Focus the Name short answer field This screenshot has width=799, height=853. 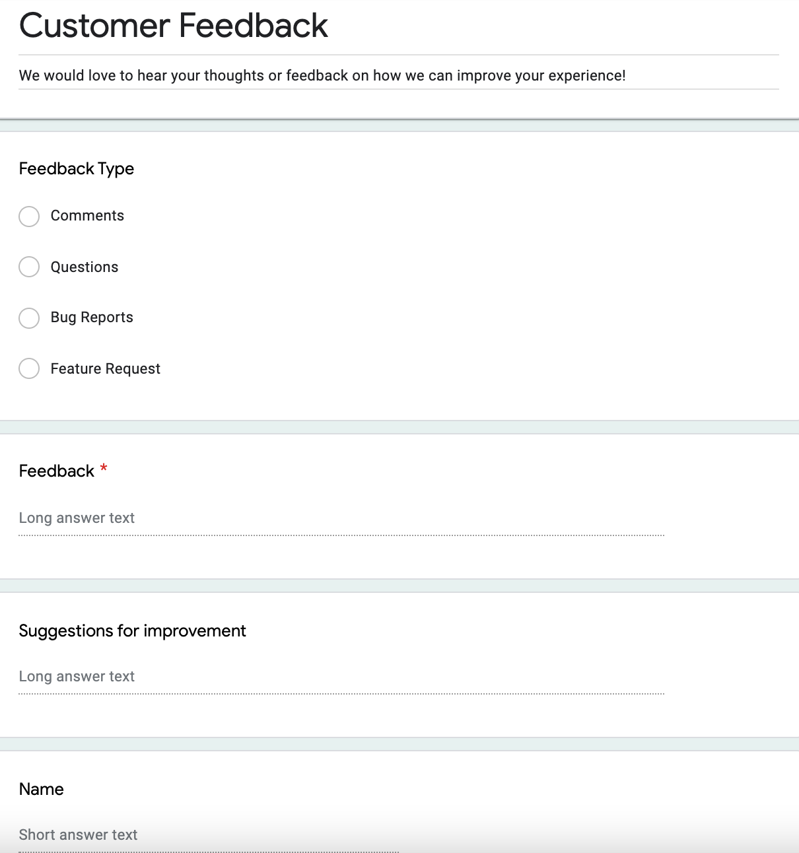pos(209,836)
